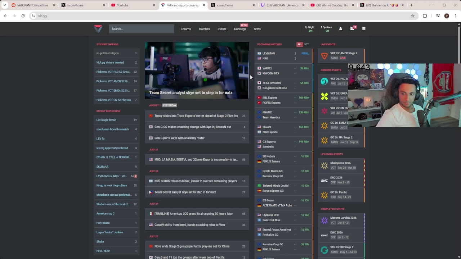This screenshot has height=259, width=461.
Task: Open the ETHAN IS STILL A TERRORI... thread
Action: [117, 157]
